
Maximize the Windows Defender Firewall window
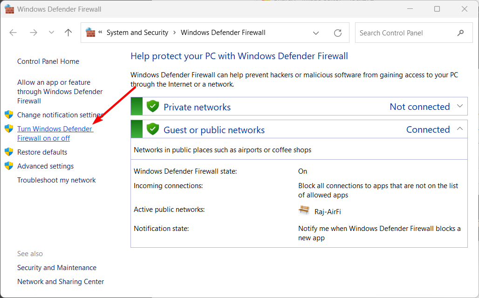click(x=437, y=9)
